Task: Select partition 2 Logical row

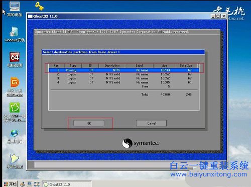Action: 124,74
